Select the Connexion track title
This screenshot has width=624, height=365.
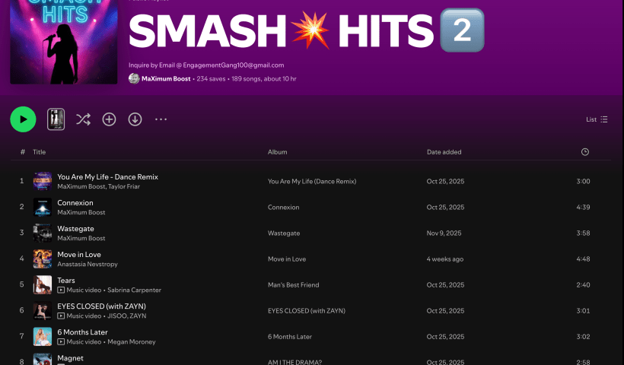click(75, 203)
